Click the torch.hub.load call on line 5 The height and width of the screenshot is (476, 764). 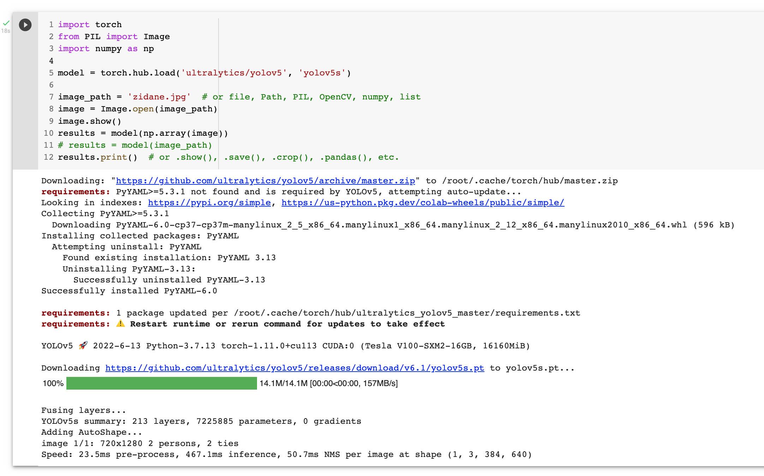[139, 73]
